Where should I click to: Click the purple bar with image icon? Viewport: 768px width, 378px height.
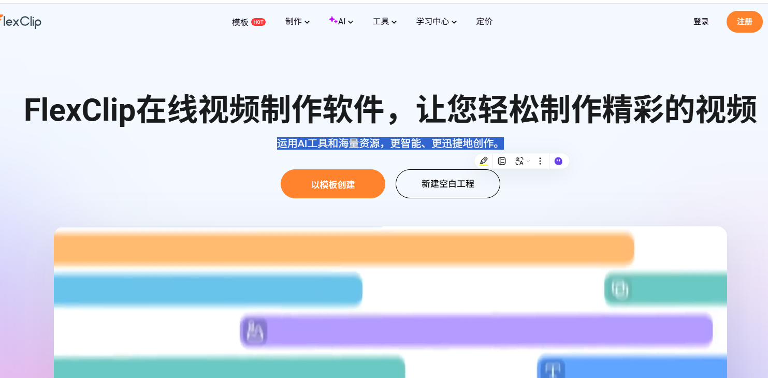(x=476, y=330)
